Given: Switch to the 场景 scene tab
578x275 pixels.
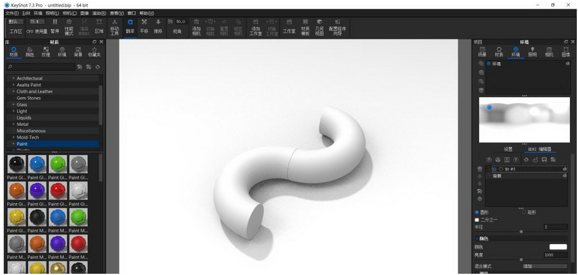Looking at the screenshot, I should click(482, 52).
